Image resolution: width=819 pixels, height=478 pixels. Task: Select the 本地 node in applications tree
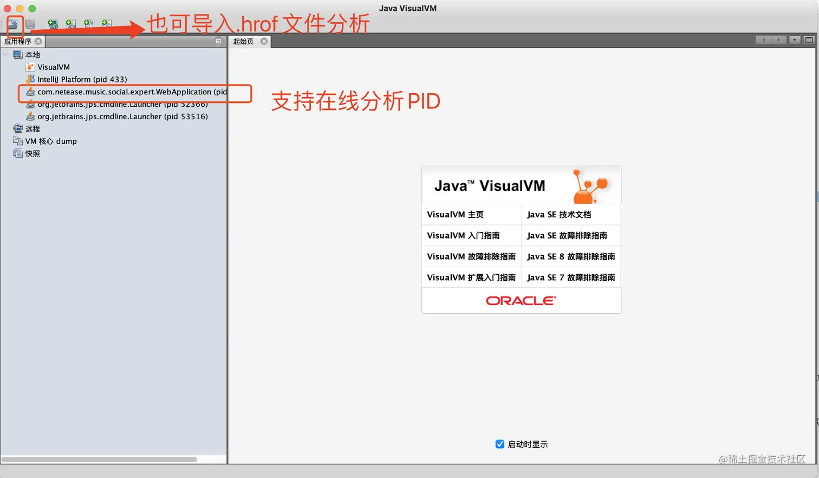pos(32,55)
